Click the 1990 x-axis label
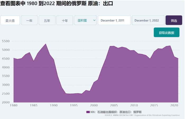 tap(54, 105)
